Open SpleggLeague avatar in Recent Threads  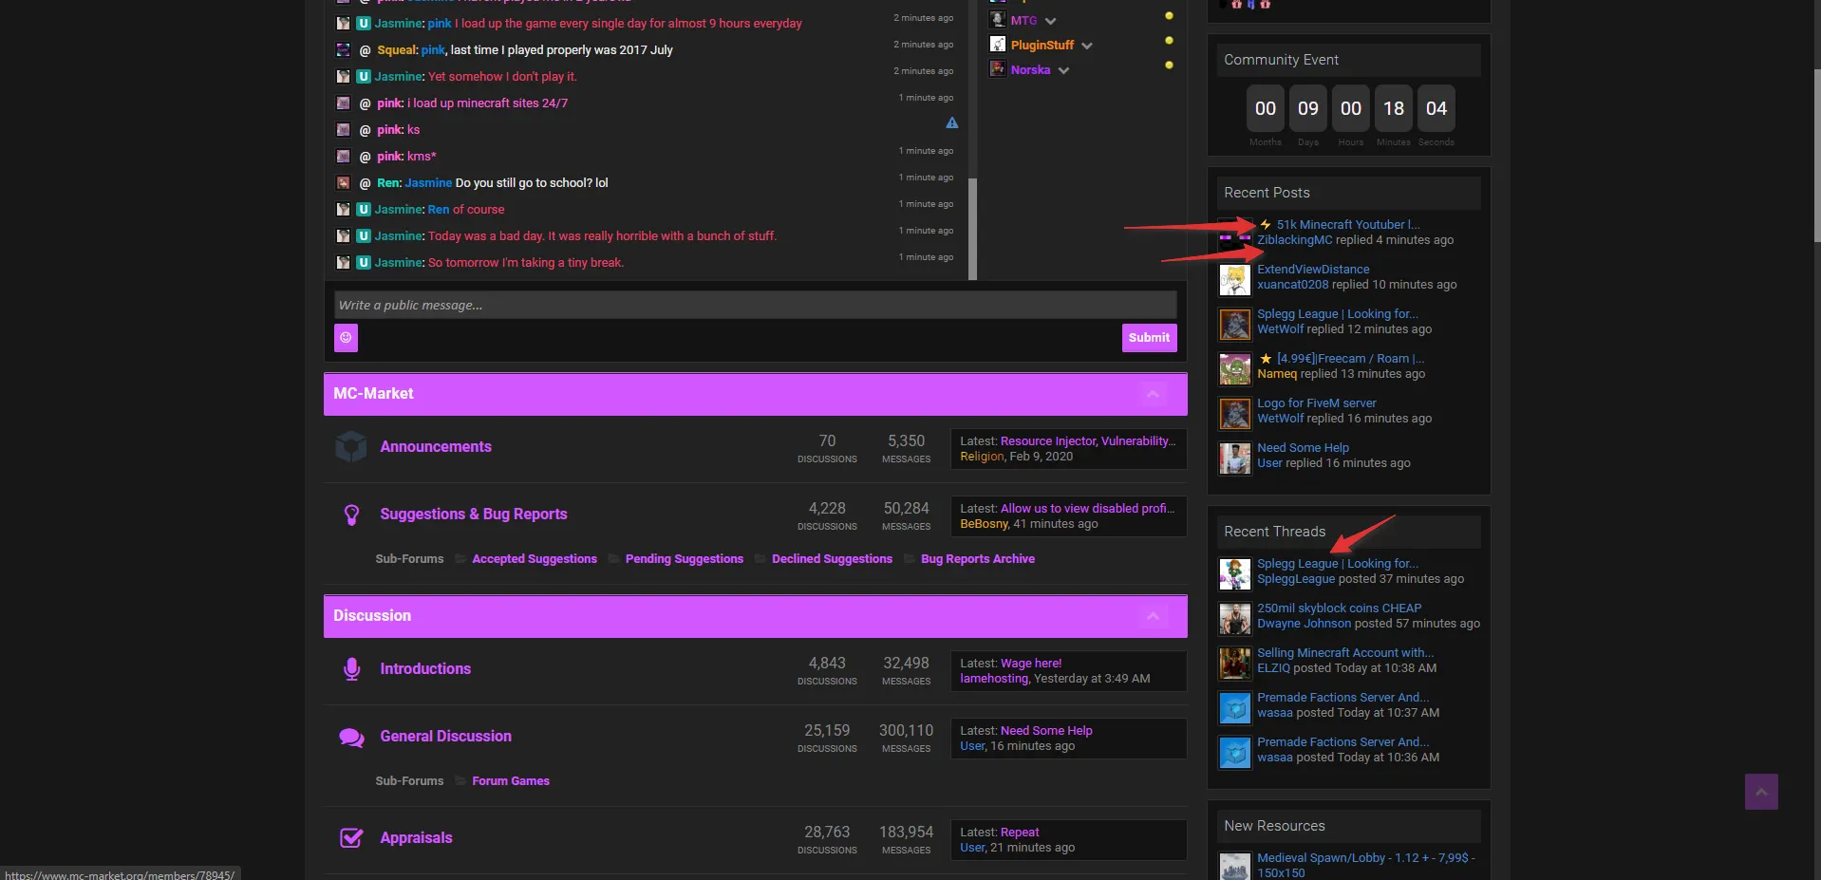tap(1234, 574)
